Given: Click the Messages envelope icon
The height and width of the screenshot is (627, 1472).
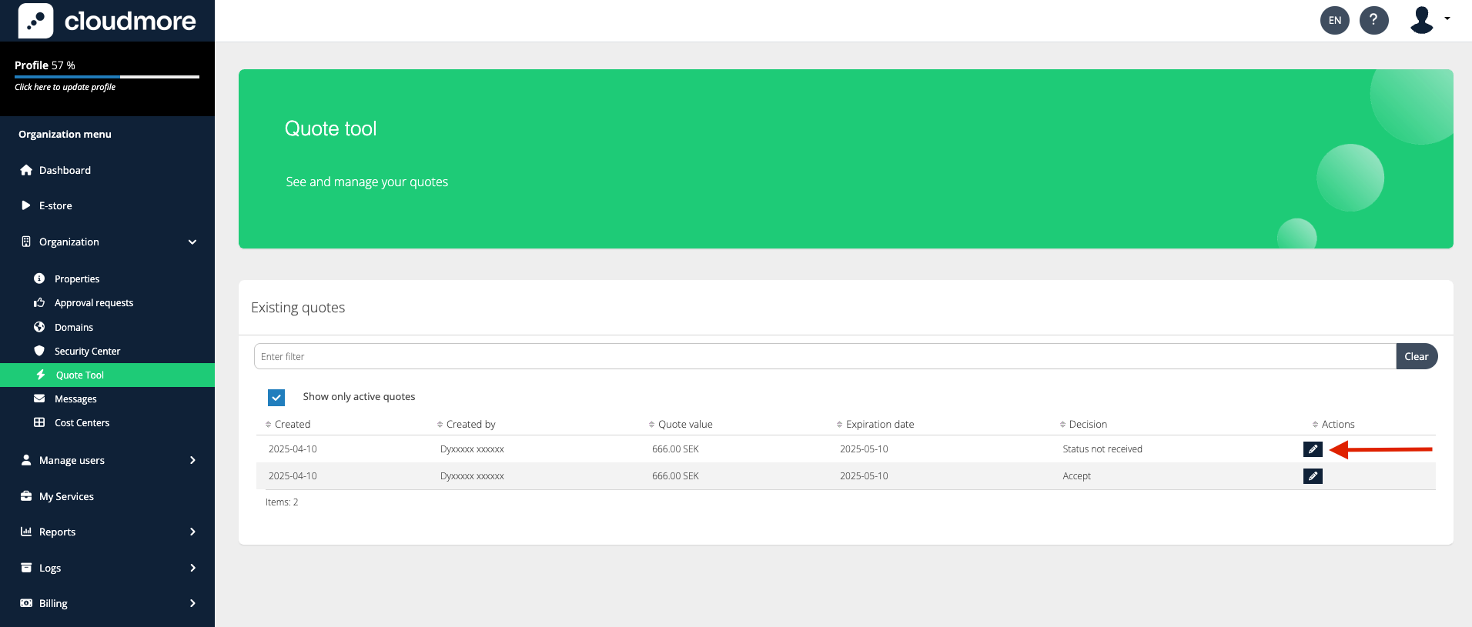Looking at the screenshot, I should 39,399.
